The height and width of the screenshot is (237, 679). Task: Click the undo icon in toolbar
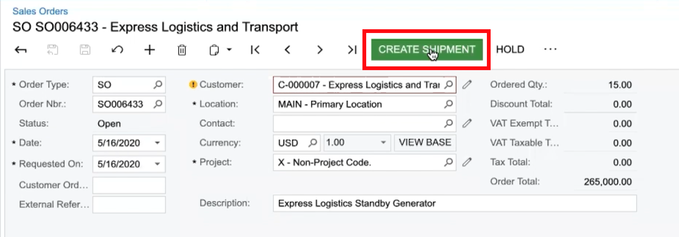coord(117,49)
